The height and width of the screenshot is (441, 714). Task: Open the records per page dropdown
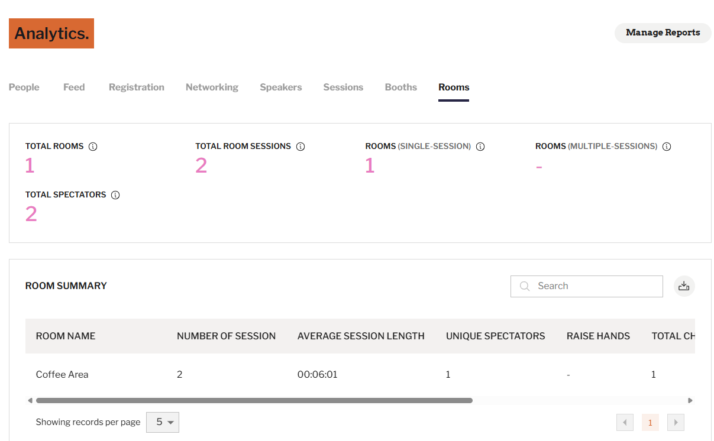163,422
